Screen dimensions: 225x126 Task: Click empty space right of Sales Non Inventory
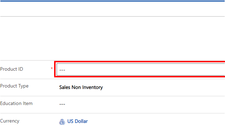point(163,87)
